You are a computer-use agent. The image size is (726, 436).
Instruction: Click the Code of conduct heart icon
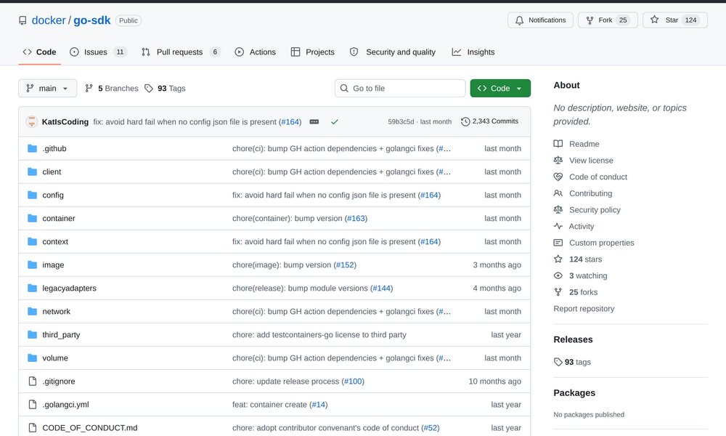pos(558,177)
